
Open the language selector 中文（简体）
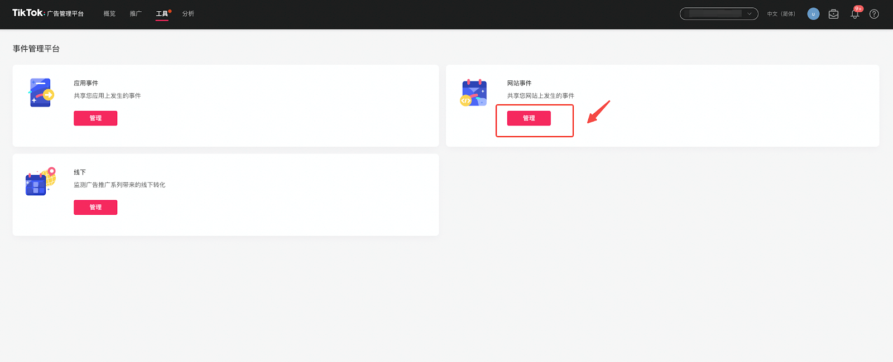781,14
